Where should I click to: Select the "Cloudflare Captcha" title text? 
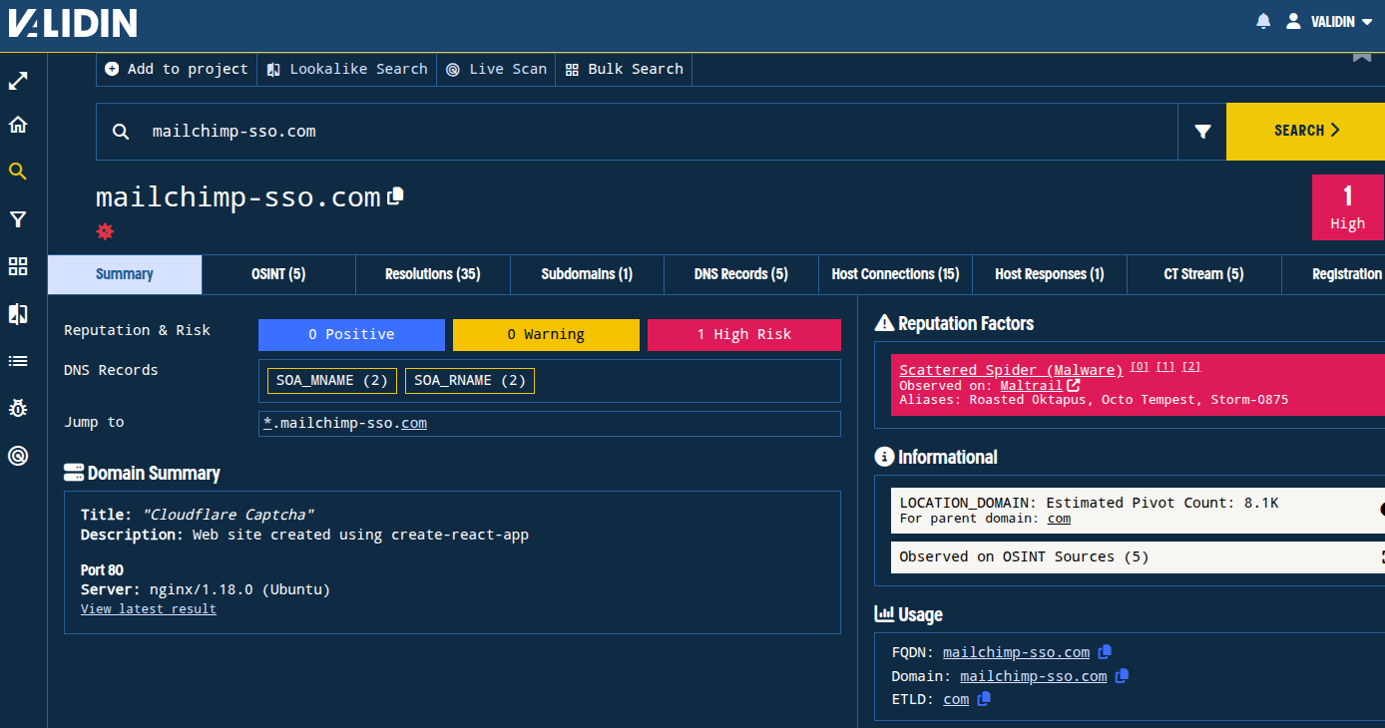(229, 516)
